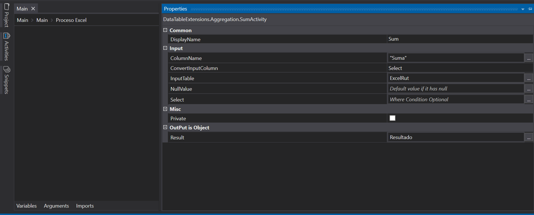Open ellipsis editor for ColumnName

tap(529, 58)
